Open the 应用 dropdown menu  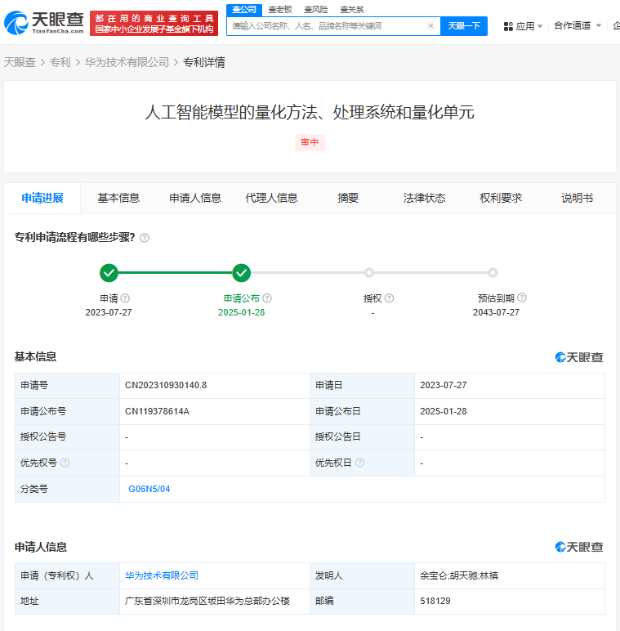click(x=524, y=26)
